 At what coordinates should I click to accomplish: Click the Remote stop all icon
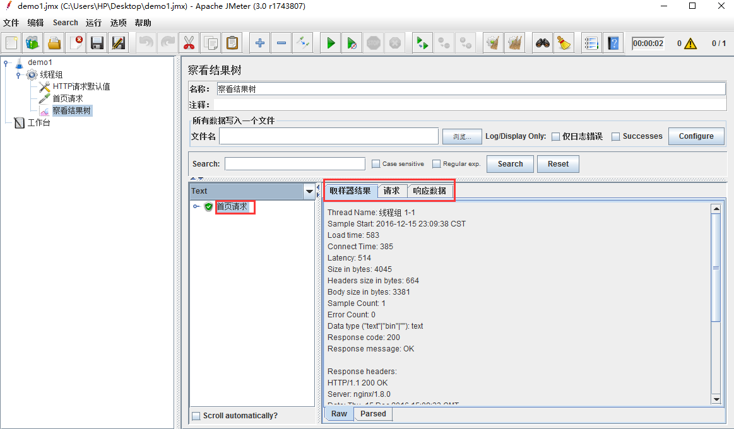444,43
